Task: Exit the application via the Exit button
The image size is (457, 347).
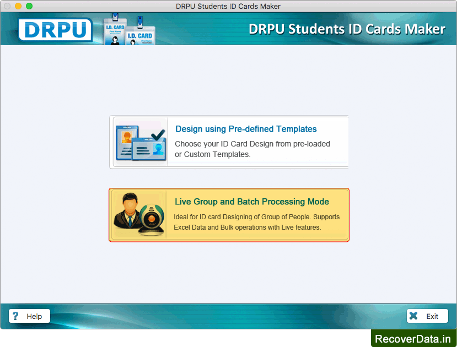Action: [427, 316]
